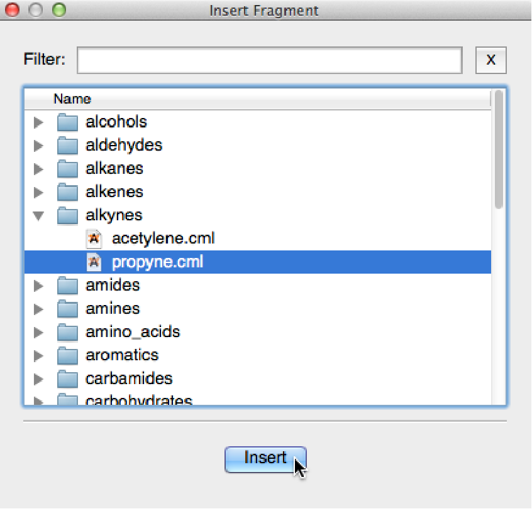Click the alkanes folder icon
Image resolution: width=532 pixels, height=509 pixels.
[67, 168]
